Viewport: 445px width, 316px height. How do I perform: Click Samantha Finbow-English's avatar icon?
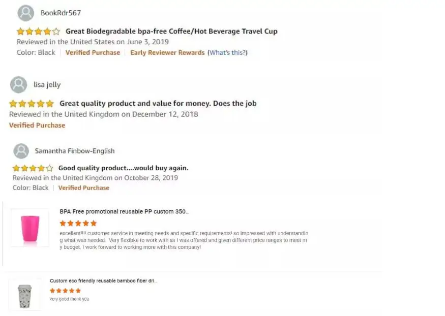point(21,151)
